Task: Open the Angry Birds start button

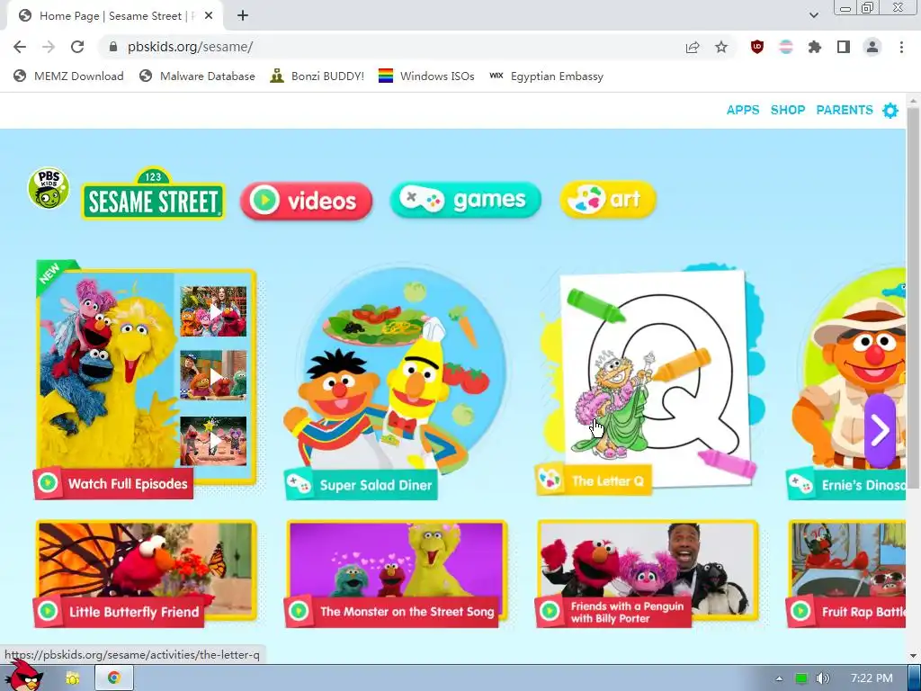Action: (23, 676)
